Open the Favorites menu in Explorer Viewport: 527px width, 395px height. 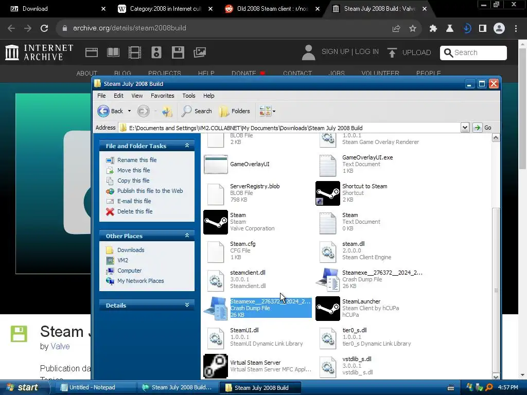click(162, 96)
